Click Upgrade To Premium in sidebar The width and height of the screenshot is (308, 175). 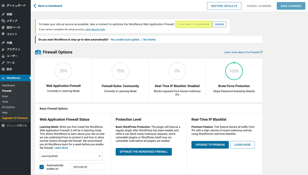15,118
